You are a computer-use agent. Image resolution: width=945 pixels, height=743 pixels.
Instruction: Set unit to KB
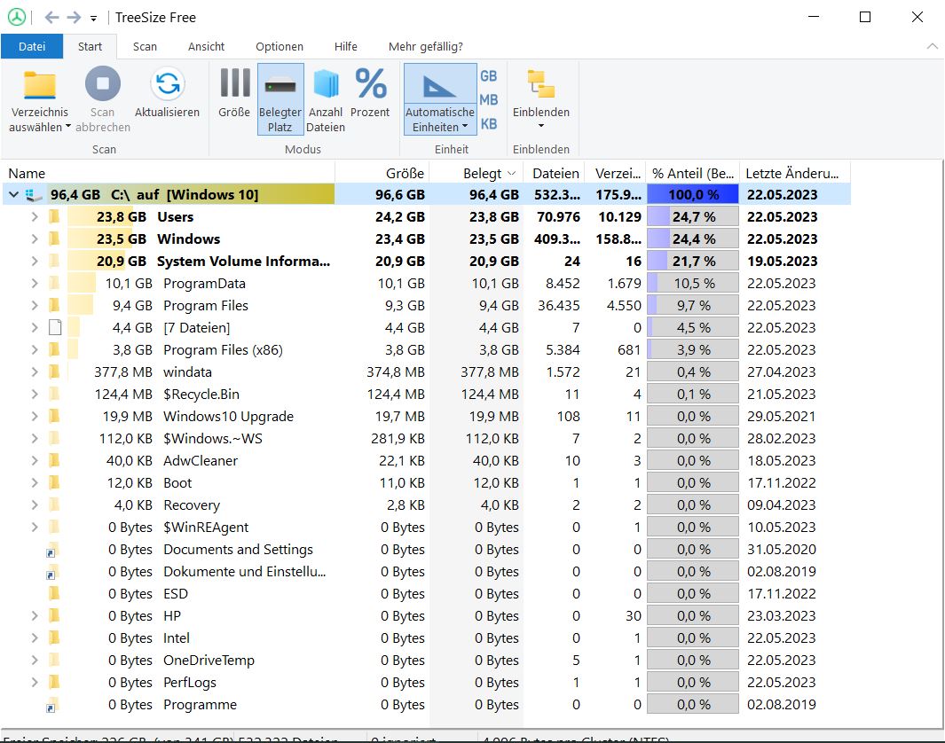[489, 124]
